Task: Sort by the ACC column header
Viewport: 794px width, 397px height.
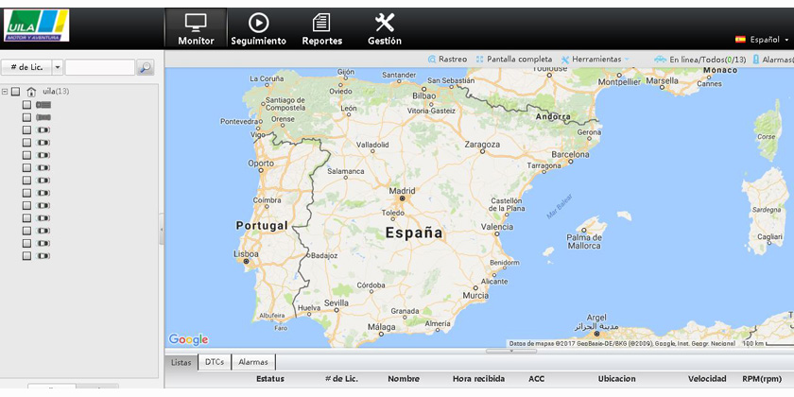Action: tap(536, 379)
